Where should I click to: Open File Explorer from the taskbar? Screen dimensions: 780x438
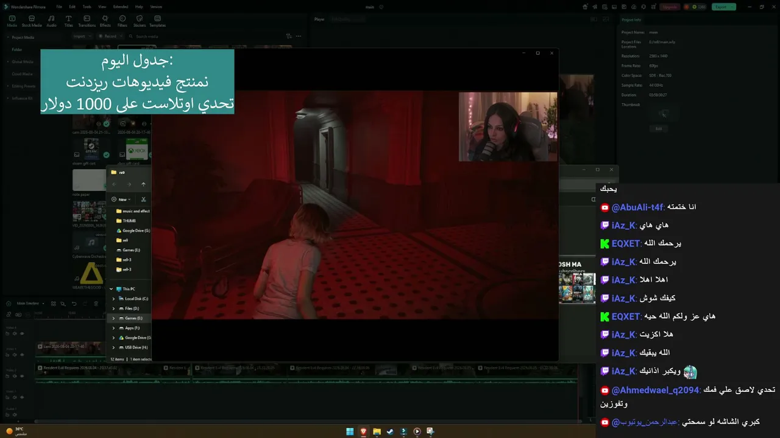377,431
